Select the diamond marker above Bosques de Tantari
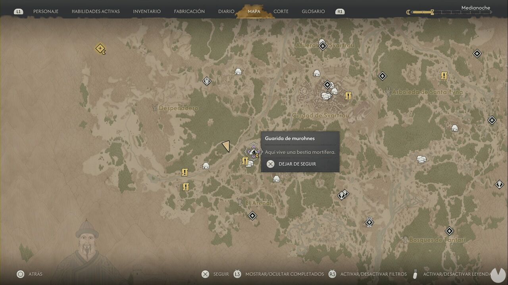The image size is (508, 285). 449,231
